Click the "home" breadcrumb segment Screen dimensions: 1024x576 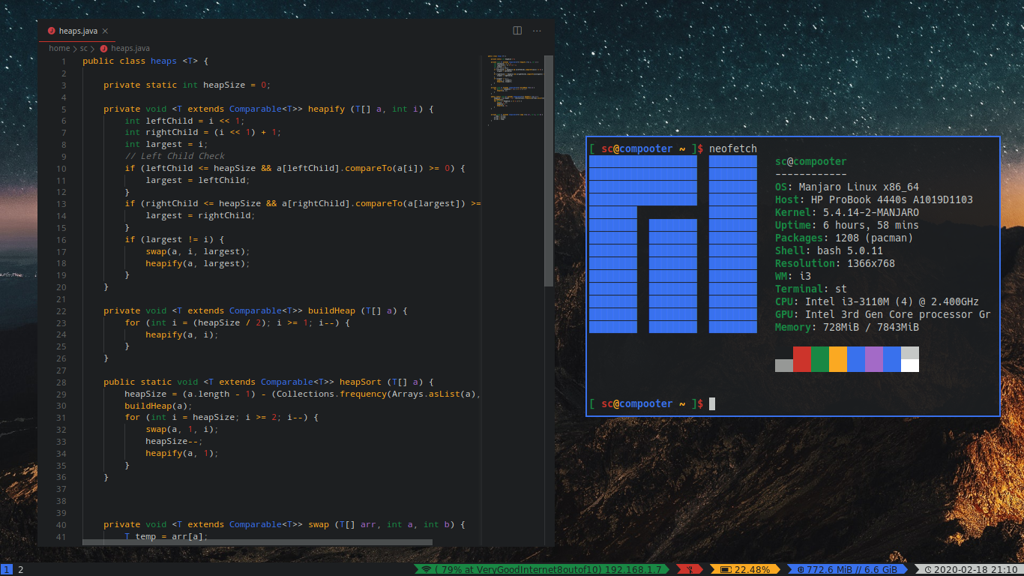[x=59, y=48]
